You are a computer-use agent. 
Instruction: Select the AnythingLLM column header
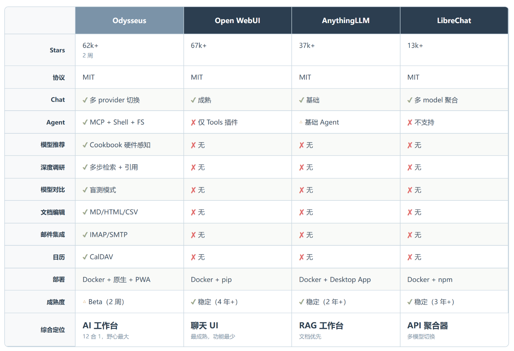pyautogui.click(x=346, y=21)
